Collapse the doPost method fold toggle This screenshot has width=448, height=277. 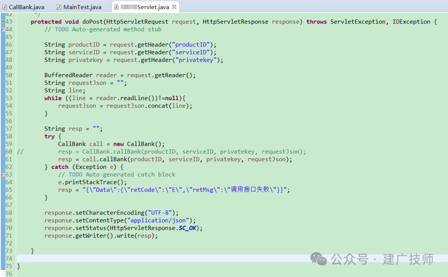[x=14, y=22]
